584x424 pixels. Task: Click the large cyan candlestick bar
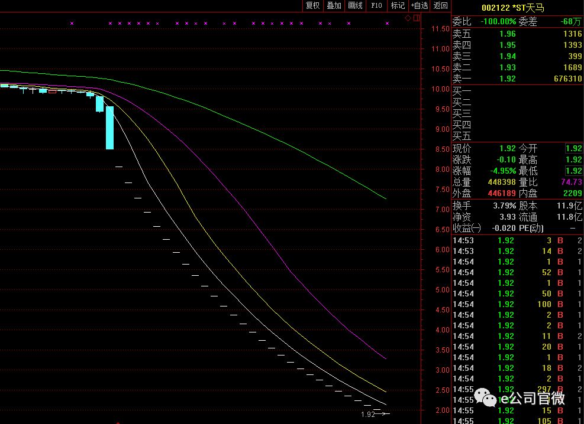(x=109, y=128)
